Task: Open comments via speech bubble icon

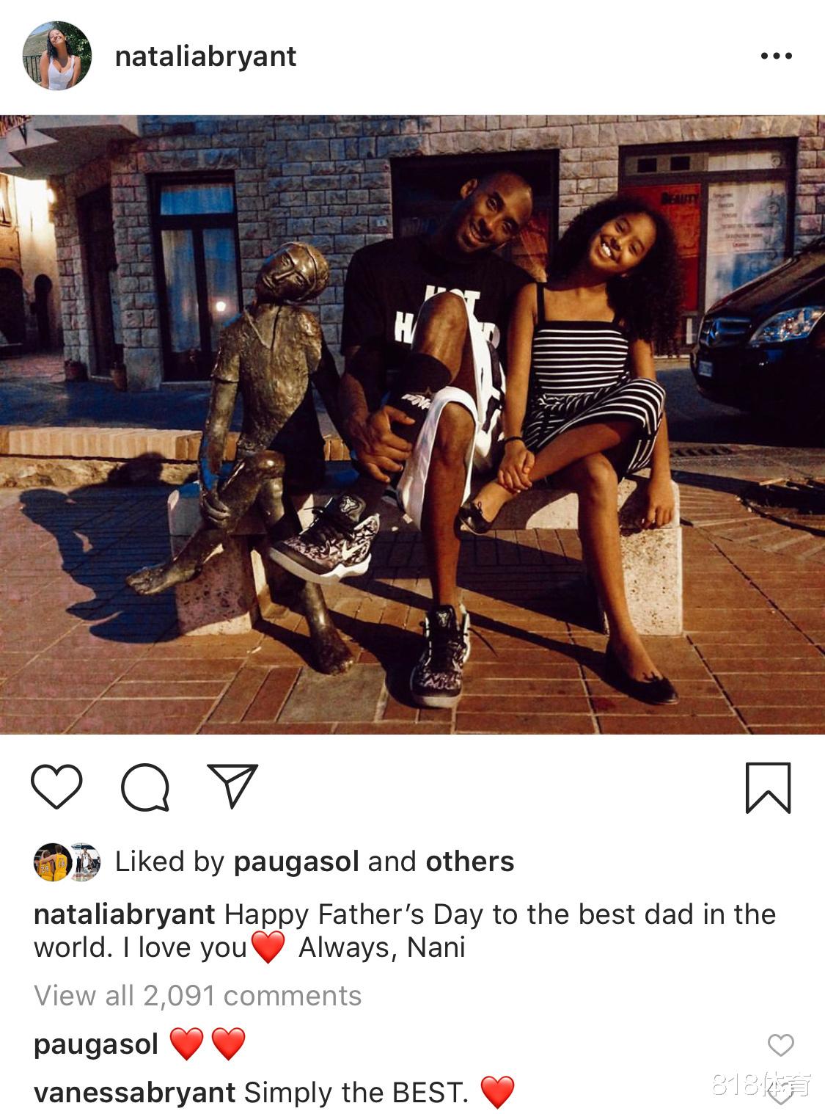Action: click(145, 787)
